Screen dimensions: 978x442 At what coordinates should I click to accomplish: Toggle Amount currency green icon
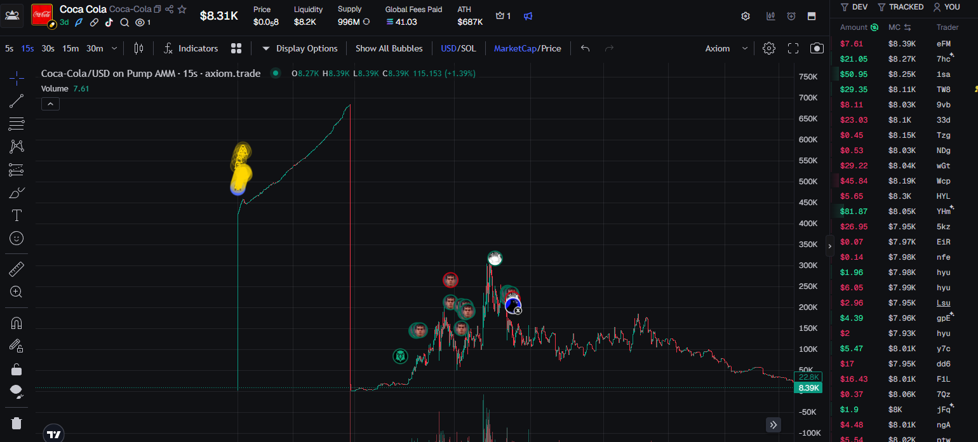tap(874, 27)
